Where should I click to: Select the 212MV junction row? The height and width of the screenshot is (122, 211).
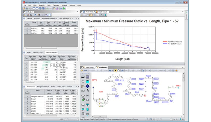pos(50,106)
